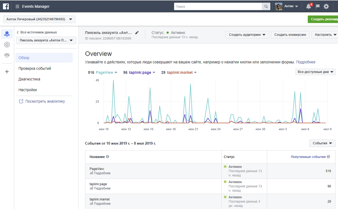Expand the Антон Печеровый account dropdown

point(39,19)
